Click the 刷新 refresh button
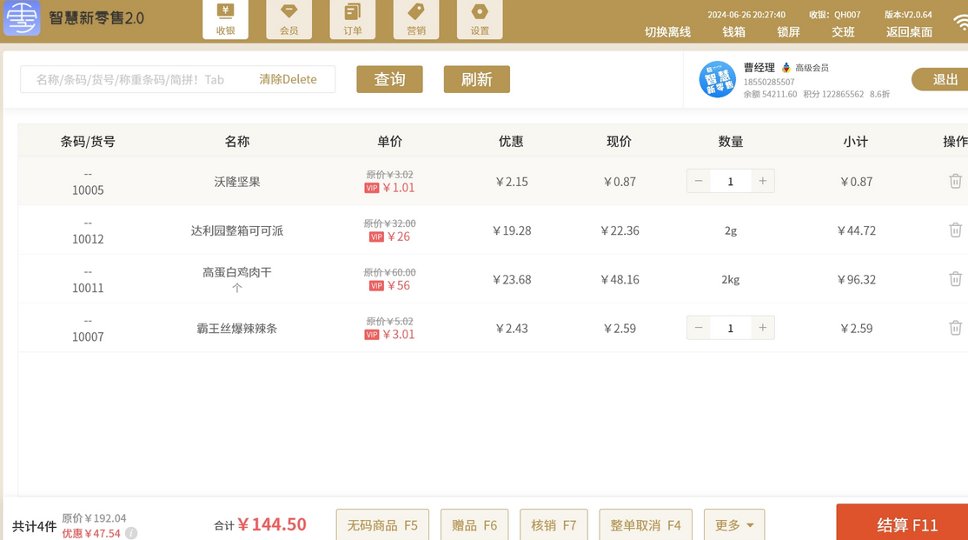The height and width of the screenshot is (540, 968). tap(476, 79)
